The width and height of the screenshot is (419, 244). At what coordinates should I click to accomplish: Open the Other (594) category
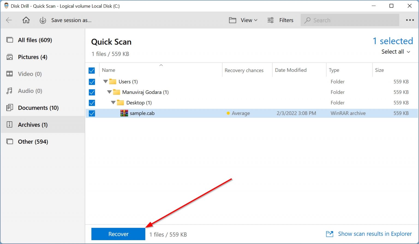click(x=33, y=141)
